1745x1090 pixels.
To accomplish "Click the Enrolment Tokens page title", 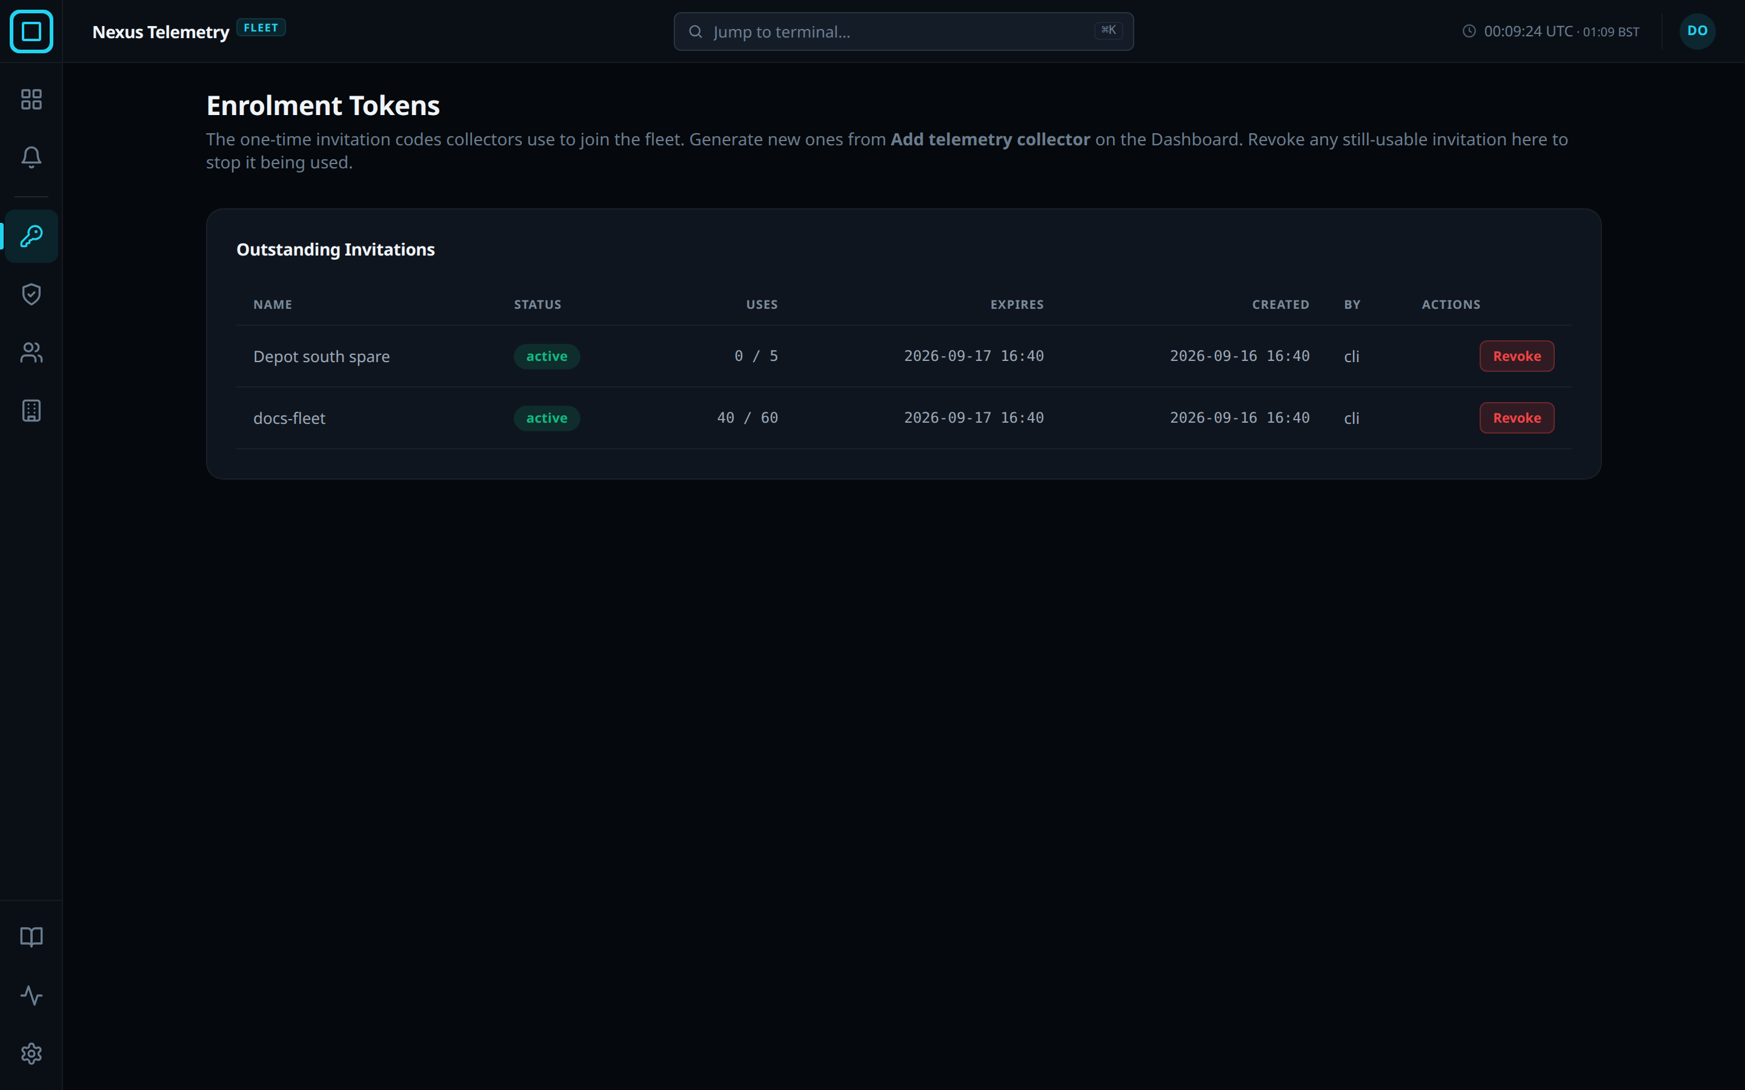I will pos(323,106).
